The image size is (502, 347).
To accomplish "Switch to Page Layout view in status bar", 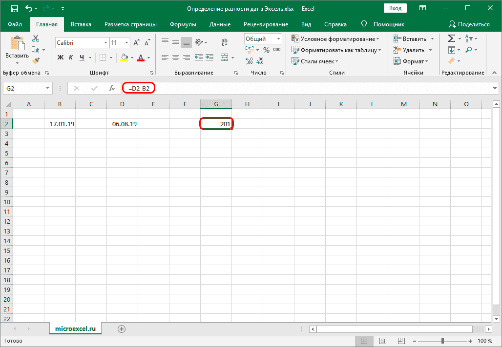I will click(383, 341).
